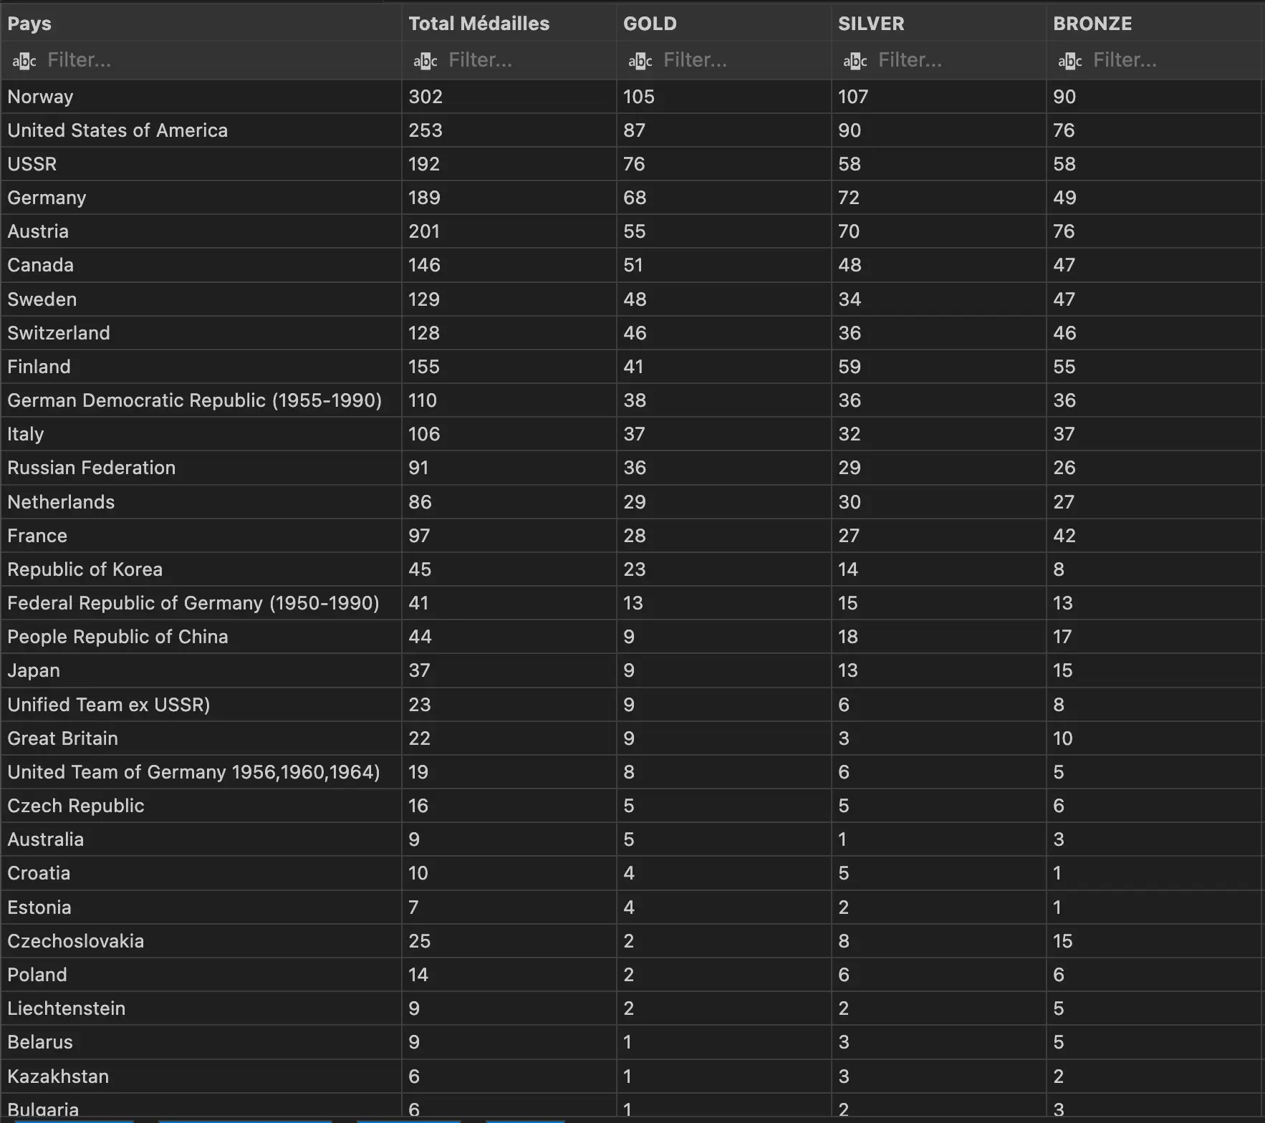Image resolution: width=1265 pixels, height=1123 pixels.
Task: Select the Finland country cell
Action: pyautogui.click(x=201, y=367)
